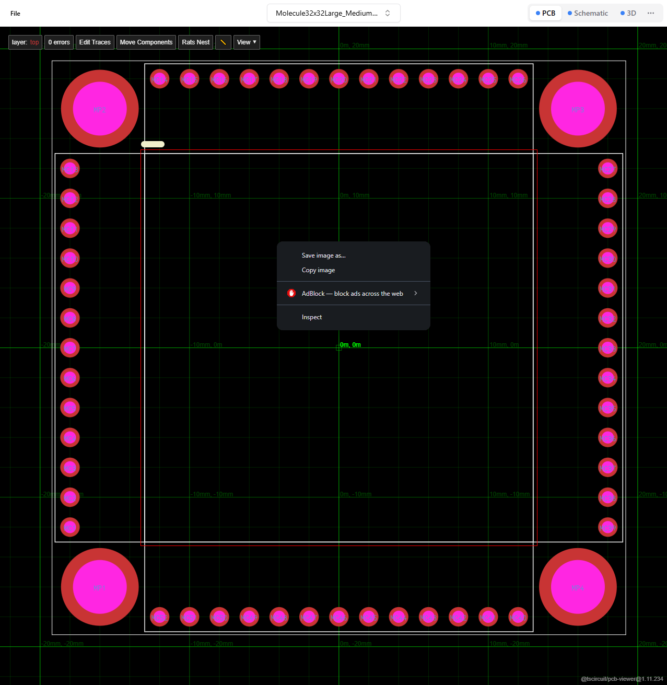Open the three-dot more options menu
This screenshot has width=667, height=685.
coord(651,13)
